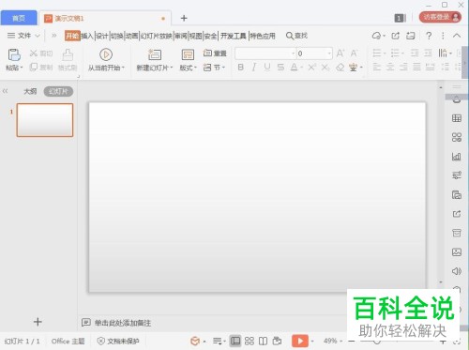Click the Clear Formatting eraser icon
Screen dimensions: 469x350
(340, 67)
